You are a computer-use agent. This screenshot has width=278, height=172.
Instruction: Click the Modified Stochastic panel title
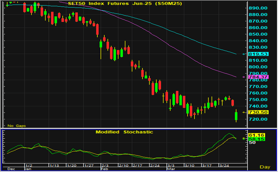click(x=124, y=132)
